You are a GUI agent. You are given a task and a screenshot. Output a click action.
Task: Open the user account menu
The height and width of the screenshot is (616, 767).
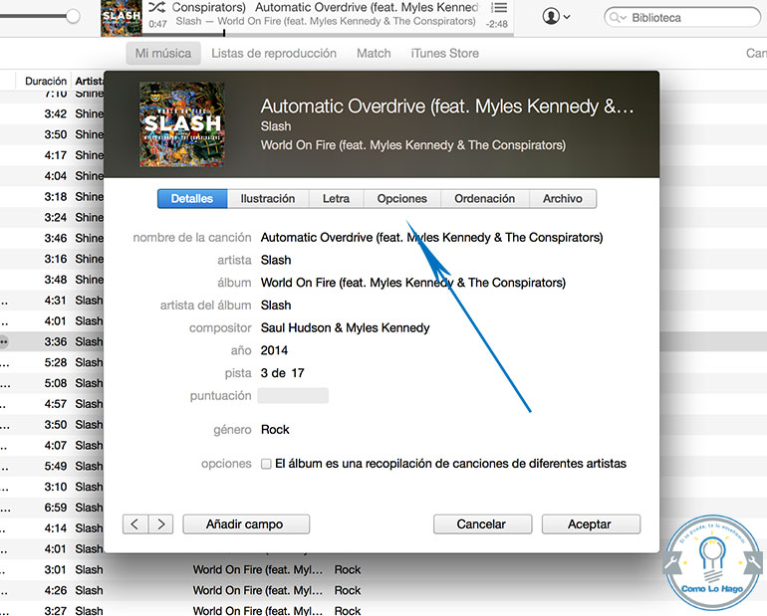[x=556, y=17]
